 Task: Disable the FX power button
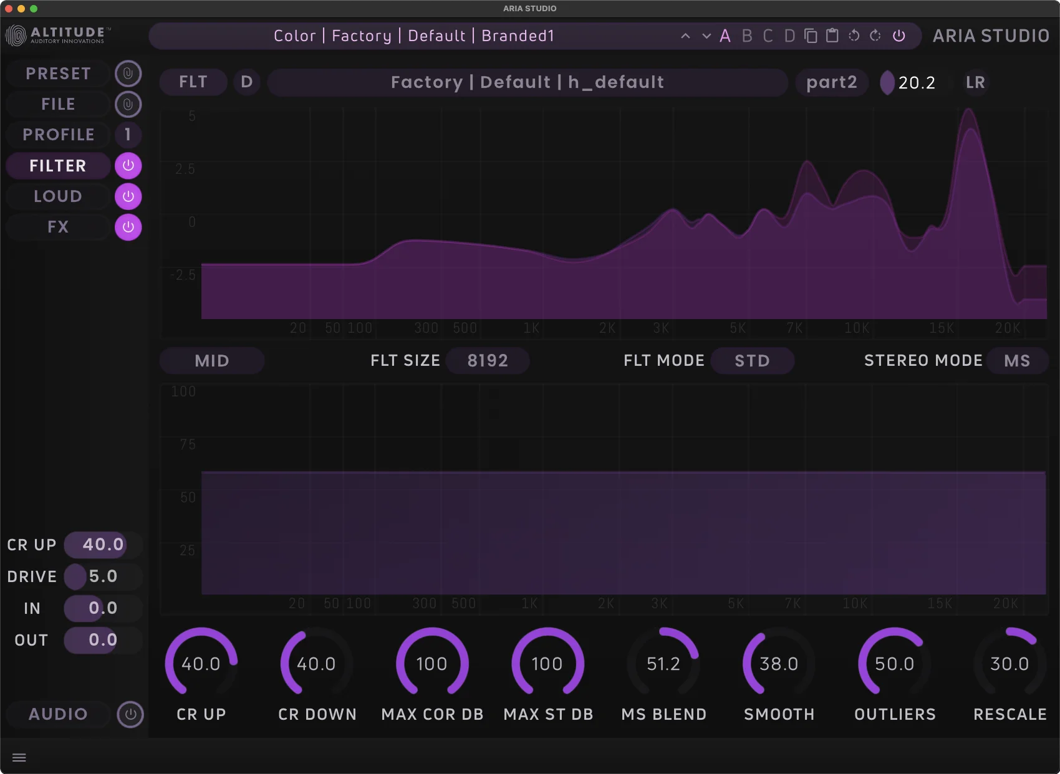click(128, 227)
